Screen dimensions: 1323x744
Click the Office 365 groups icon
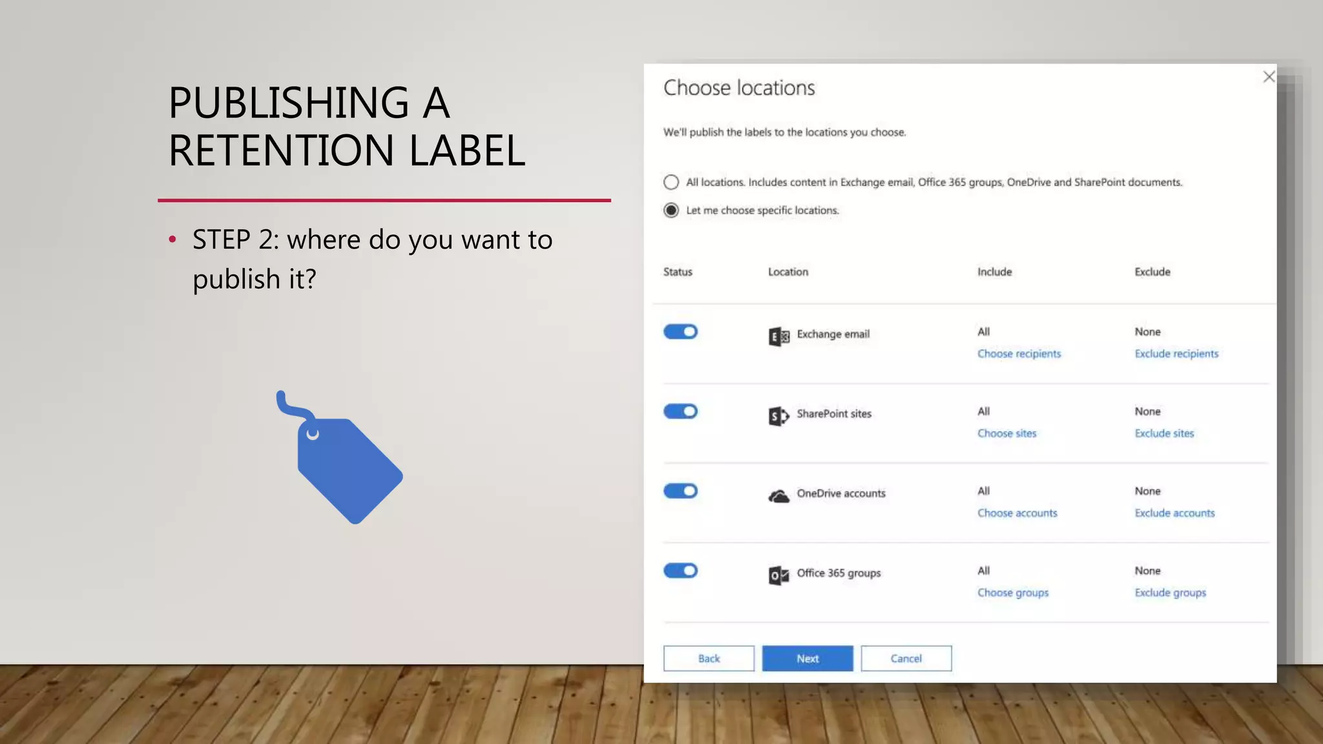(x=779, y=575)
